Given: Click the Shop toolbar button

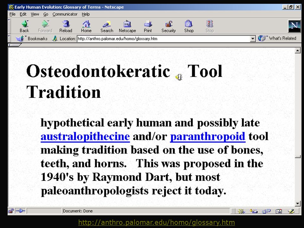Looking at the screenshot, I should [x=189, y=26].
